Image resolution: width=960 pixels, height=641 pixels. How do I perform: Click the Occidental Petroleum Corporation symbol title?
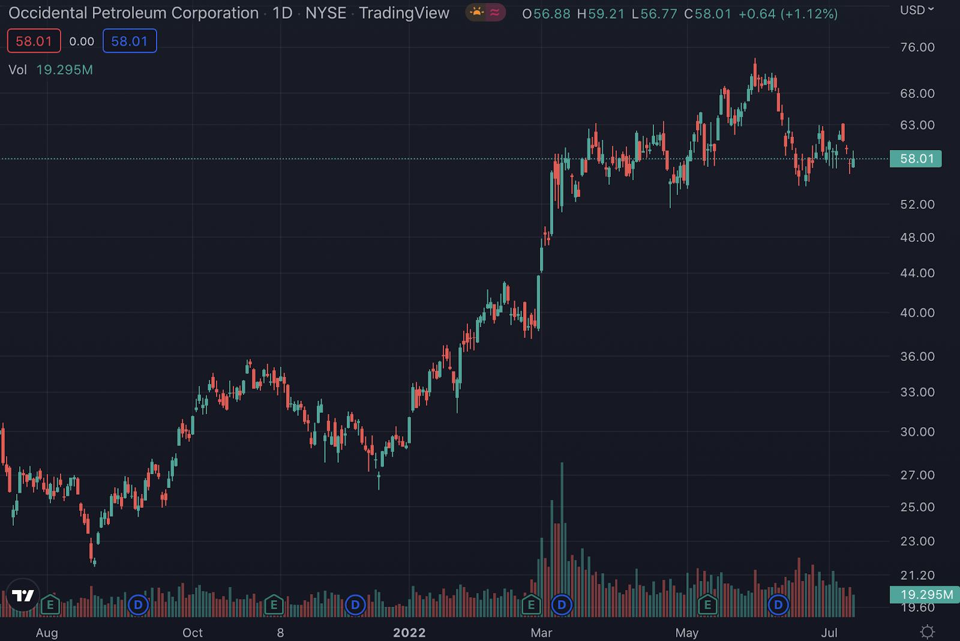click(134, 13)
